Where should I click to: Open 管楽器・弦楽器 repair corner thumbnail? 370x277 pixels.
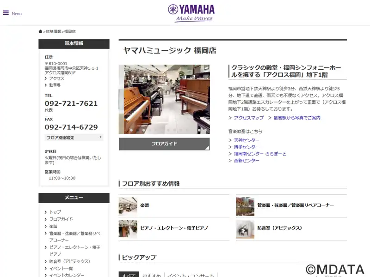click(x=245, y=206)
